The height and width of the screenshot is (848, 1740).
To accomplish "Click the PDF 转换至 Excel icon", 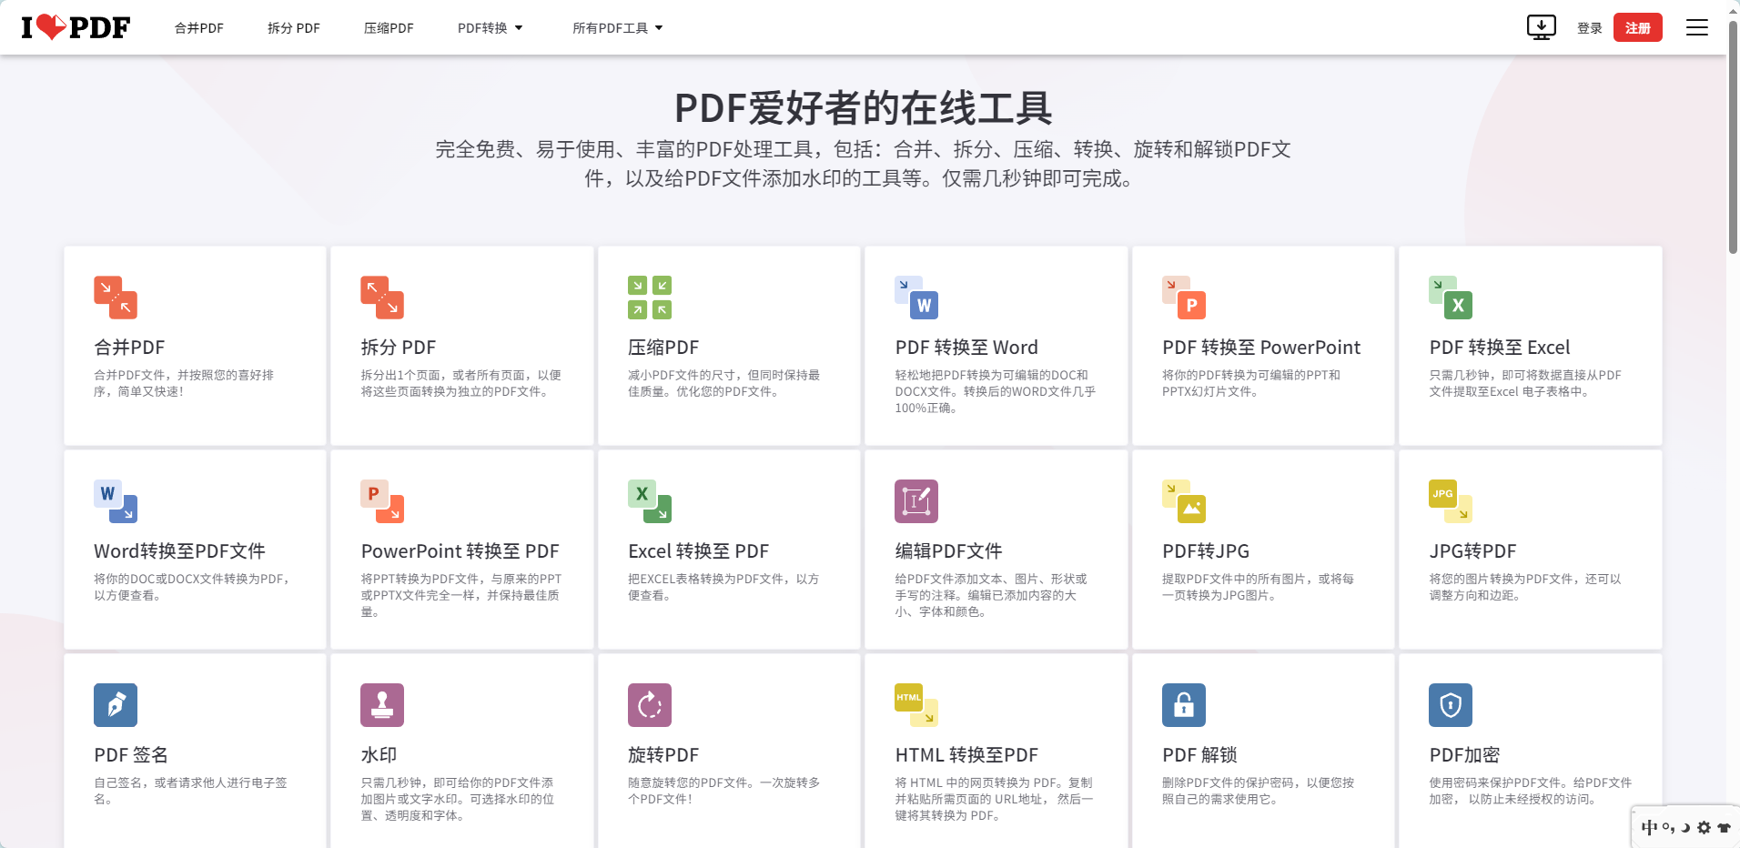I will pyautogui.click(x=1451, y=298).
